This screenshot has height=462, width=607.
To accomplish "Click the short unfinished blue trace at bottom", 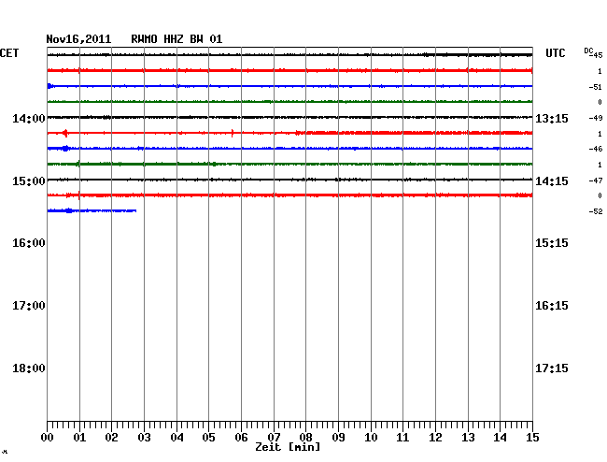I will pyautogui.click(x=92, y=210).
